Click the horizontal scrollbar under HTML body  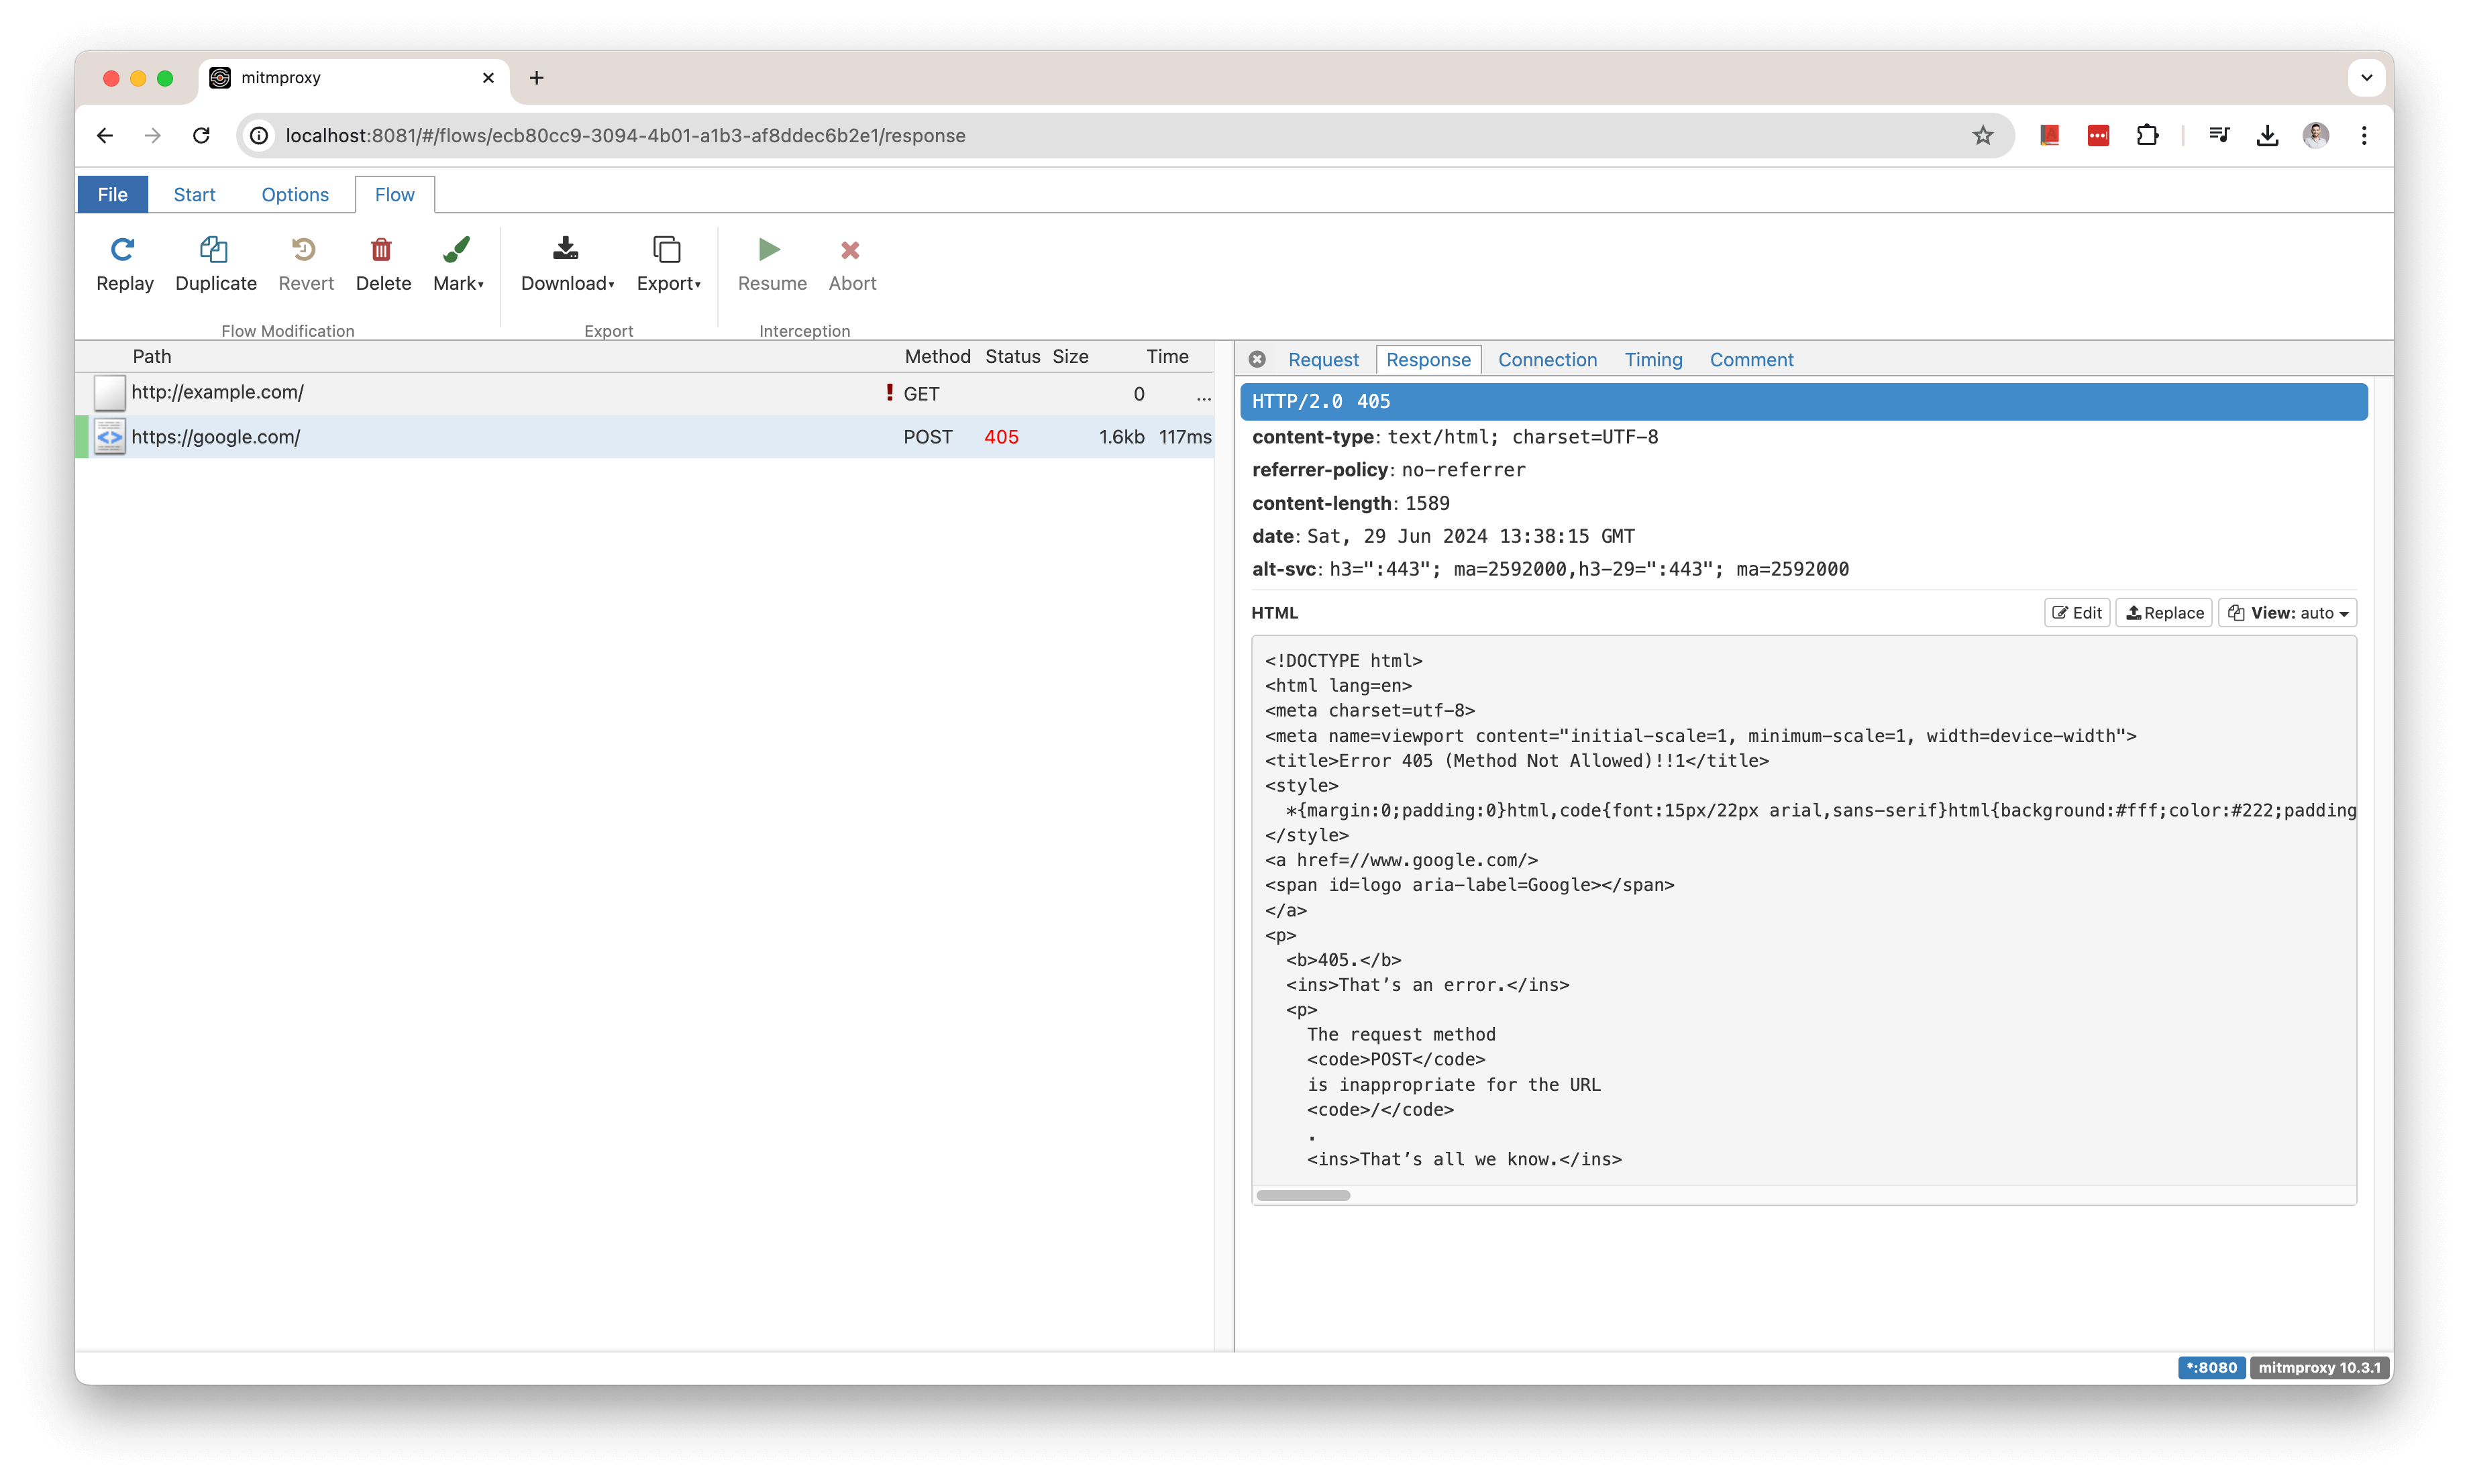(1303, 1196)
